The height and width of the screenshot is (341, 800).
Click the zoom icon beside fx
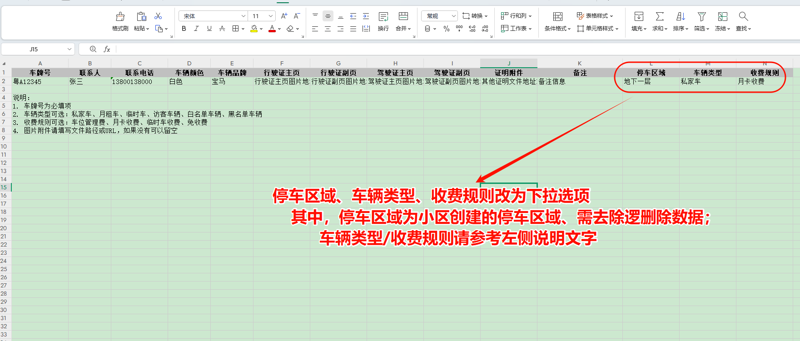click(x=93, y=49)
